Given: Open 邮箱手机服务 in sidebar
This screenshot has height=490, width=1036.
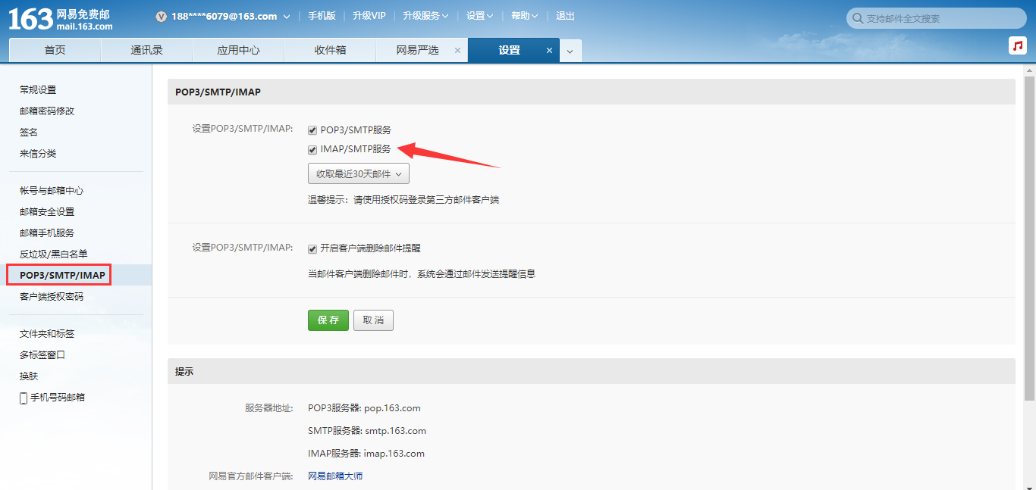Looking at the screenshot, I should [x=47, y=233].
